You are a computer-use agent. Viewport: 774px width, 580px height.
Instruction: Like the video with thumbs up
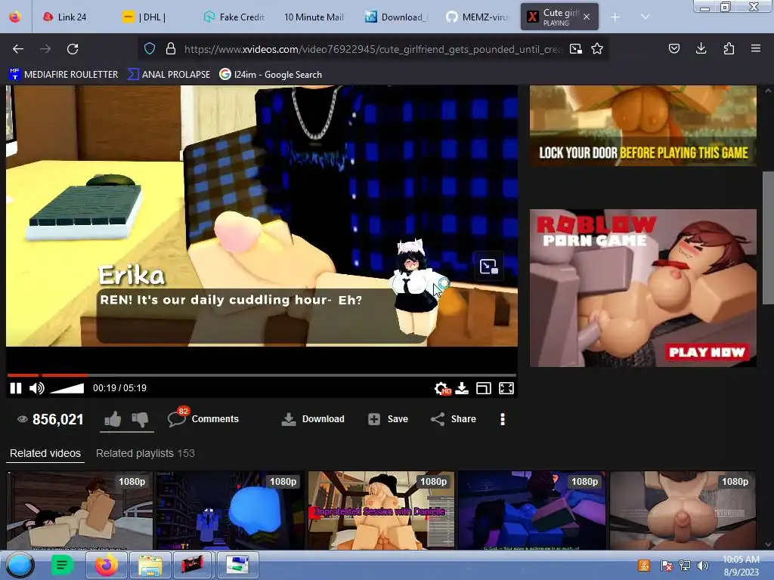[x=113, y=419]
